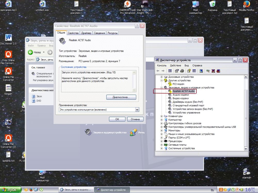258x193 pixels.
Task: Toggle the console tree icon in Device Manager toolbar
Action: coord(170,71)
